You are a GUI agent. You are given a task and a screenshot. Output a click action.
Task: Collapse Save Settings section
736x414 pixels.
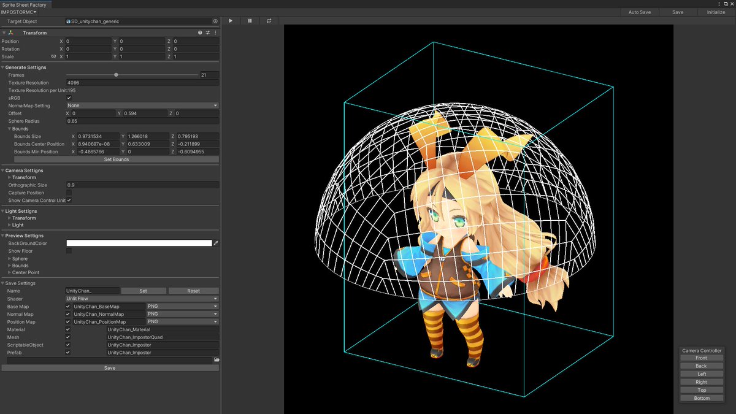click(x=2, y=283)
